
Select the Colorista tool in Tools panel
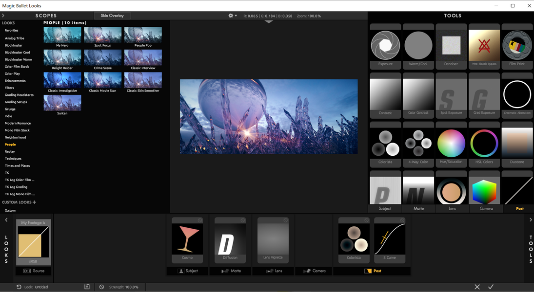(385, 145)
